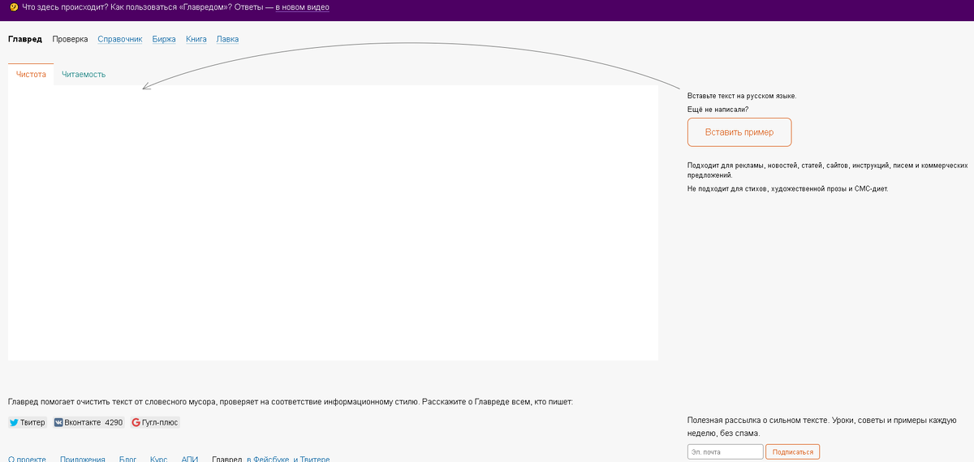
Task: Open the АПИ footer link
Action: (190, 459)
